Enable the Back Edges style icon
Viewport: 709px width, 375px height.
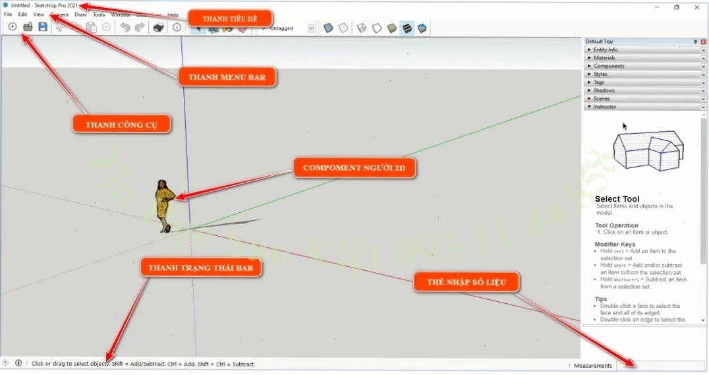344,28
